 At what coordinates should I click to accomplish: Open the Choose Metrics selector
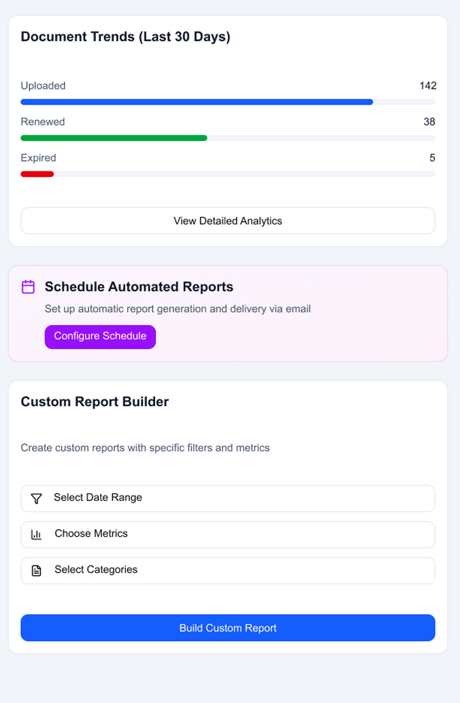coord(228,535)
